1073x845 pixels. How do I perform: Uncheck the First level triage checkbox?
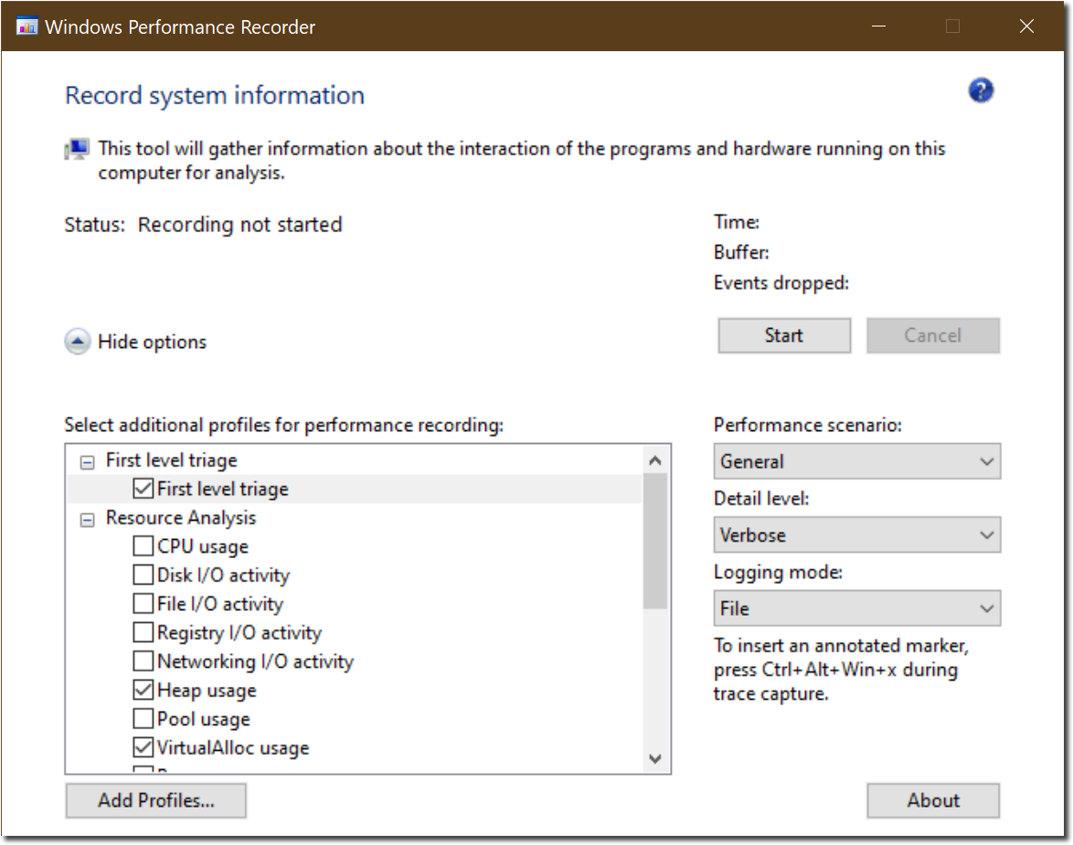(143, 490)
